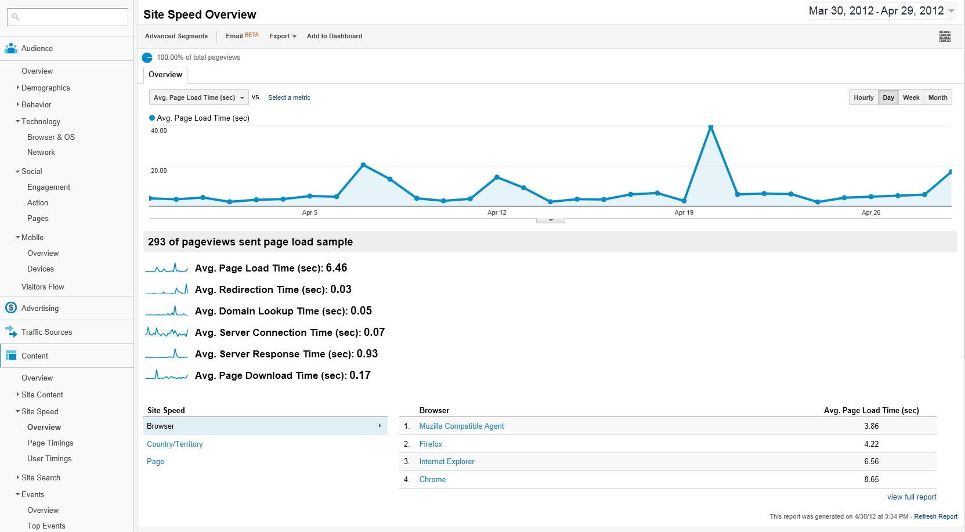Viewport: 965px width, 532px height.
Task: Click the Server Connection Time sparkline
Action: (167, 332)
